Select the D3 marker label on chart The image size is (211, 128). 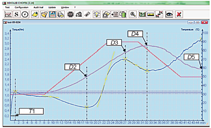click(x=112, y=42)
